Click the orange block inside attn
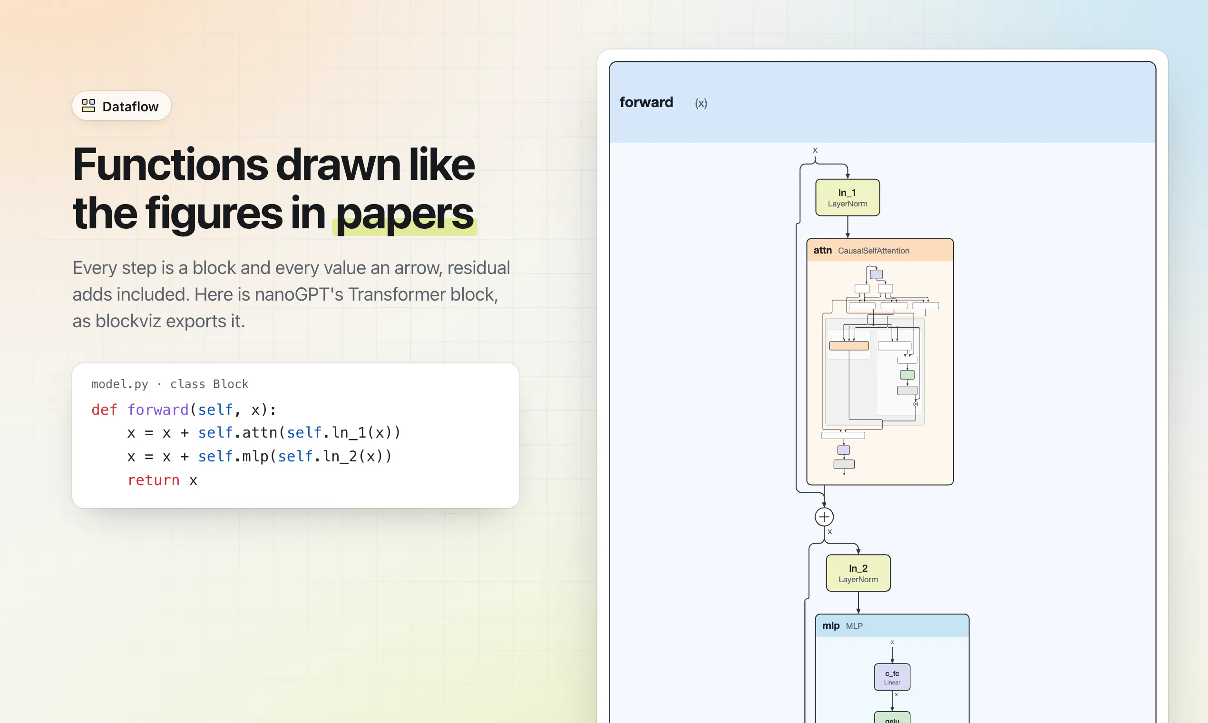The width and height of the screenshot is (1208, 723). [848, 346]
